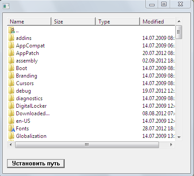Click the AppPatch folder icon
The height and width of the screenshot is (176, 194).
tap(11, 53)
